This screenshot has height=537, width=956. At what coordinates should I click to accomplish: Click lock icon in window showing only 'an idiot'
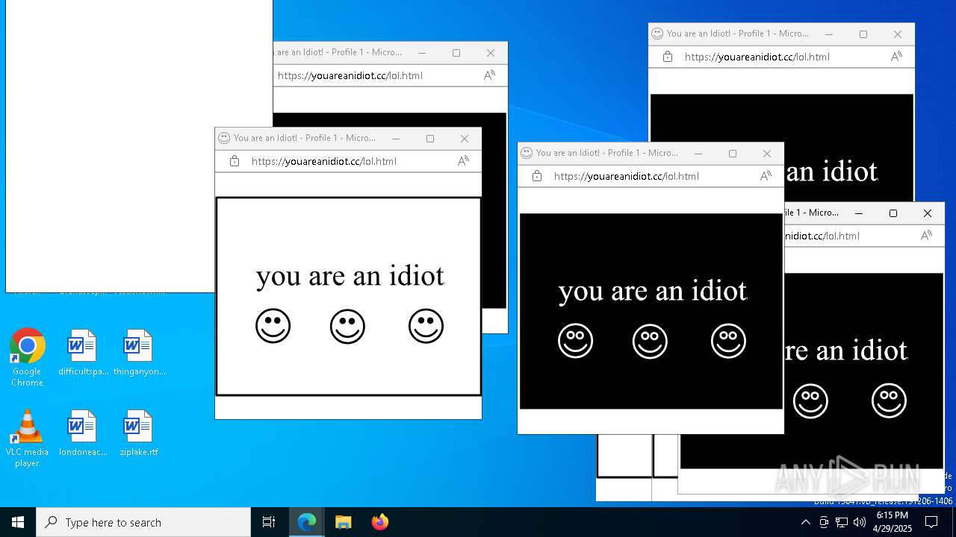pyautogui.click(x=668, y=57)
